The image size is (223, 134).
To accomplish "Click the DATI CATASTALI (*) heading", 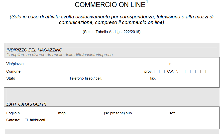I will pos(26,104).
